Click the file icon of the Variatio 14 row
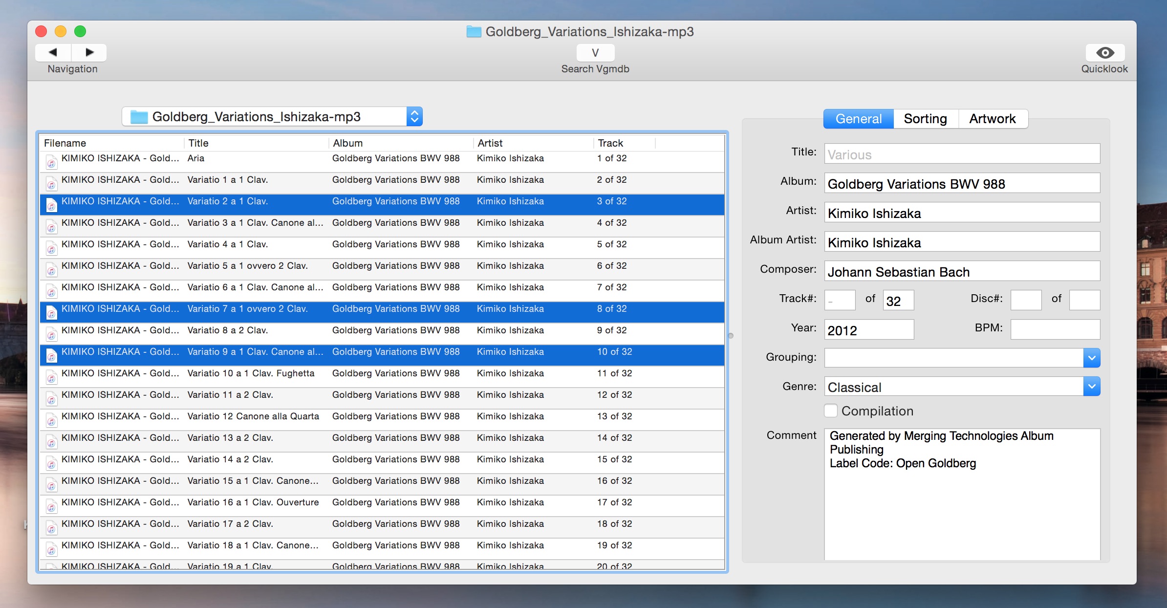 click(51, 463)
